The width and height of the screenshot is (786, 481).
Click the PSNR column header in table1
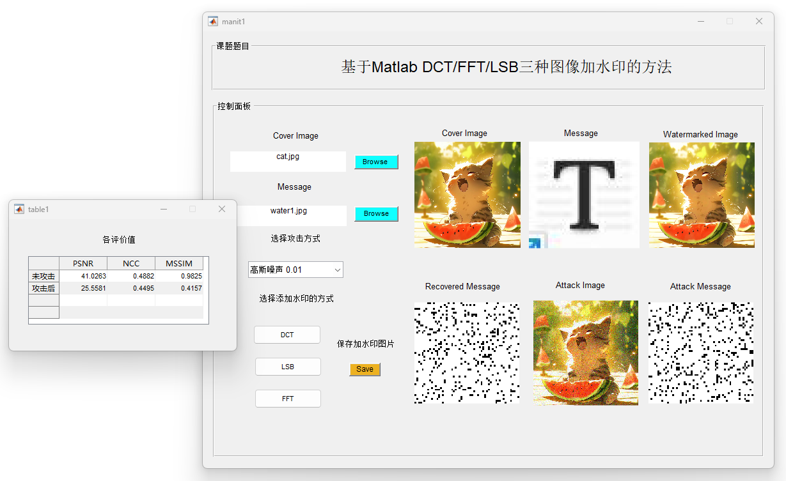83,263
